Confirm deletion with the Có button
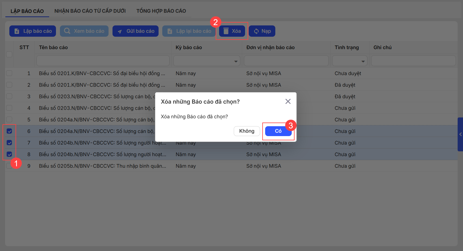463x251 pixels. (x=278, y=131)
